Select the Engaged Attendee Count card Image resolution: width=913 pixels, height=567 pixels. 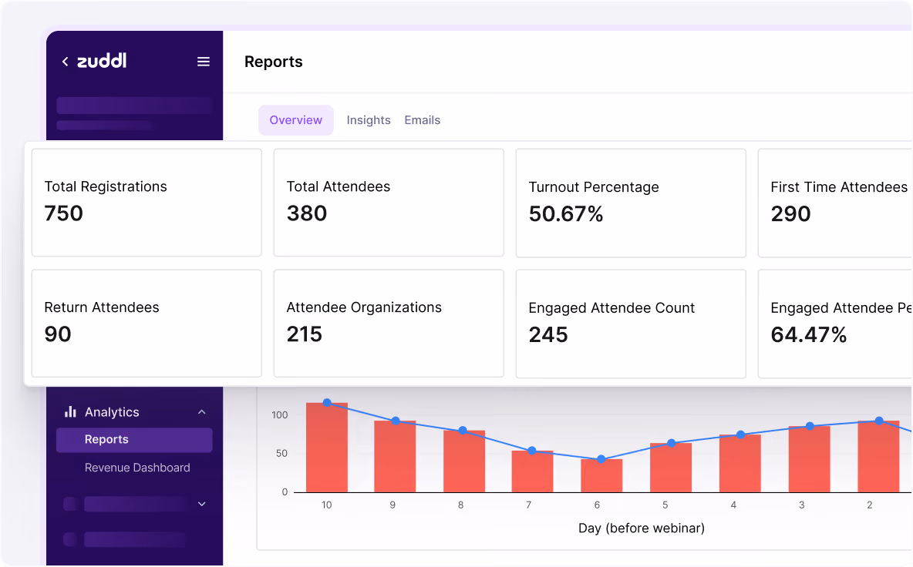(x=632, y=324)
